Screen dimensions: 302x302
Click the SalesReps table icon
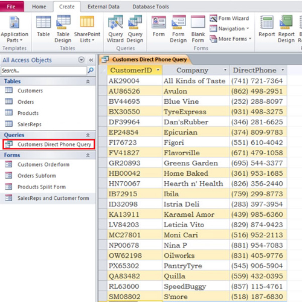(8, 124)
